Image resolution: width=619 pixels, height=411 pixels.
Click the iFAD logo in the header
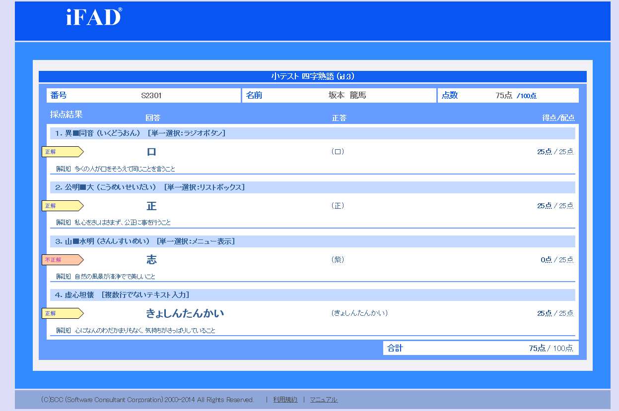click(x=94, y=17)
